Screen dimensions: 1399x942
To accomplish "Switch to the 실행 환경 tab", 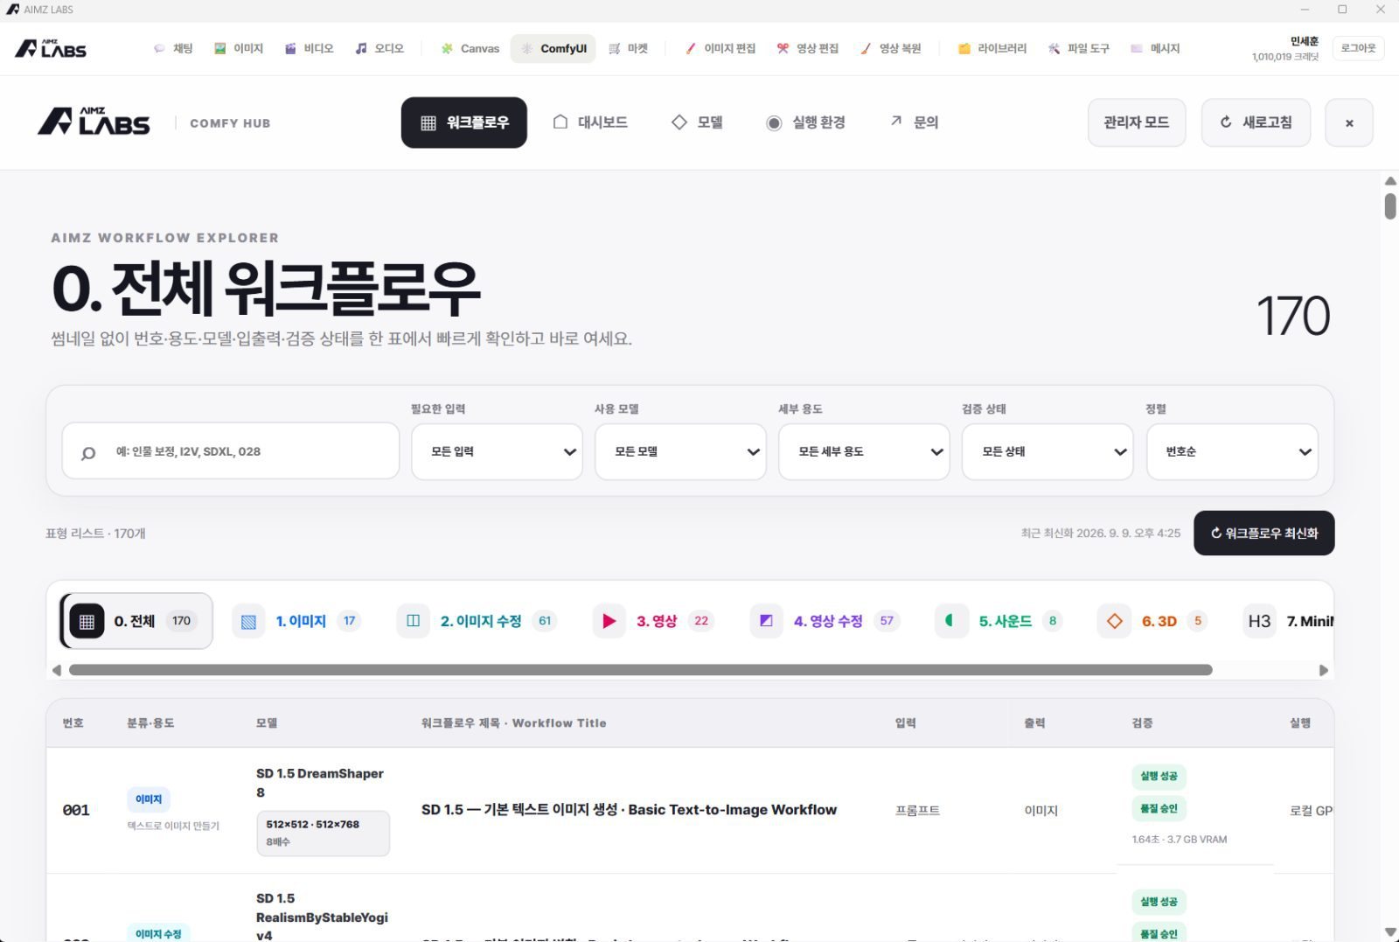I will coord(806,122).
